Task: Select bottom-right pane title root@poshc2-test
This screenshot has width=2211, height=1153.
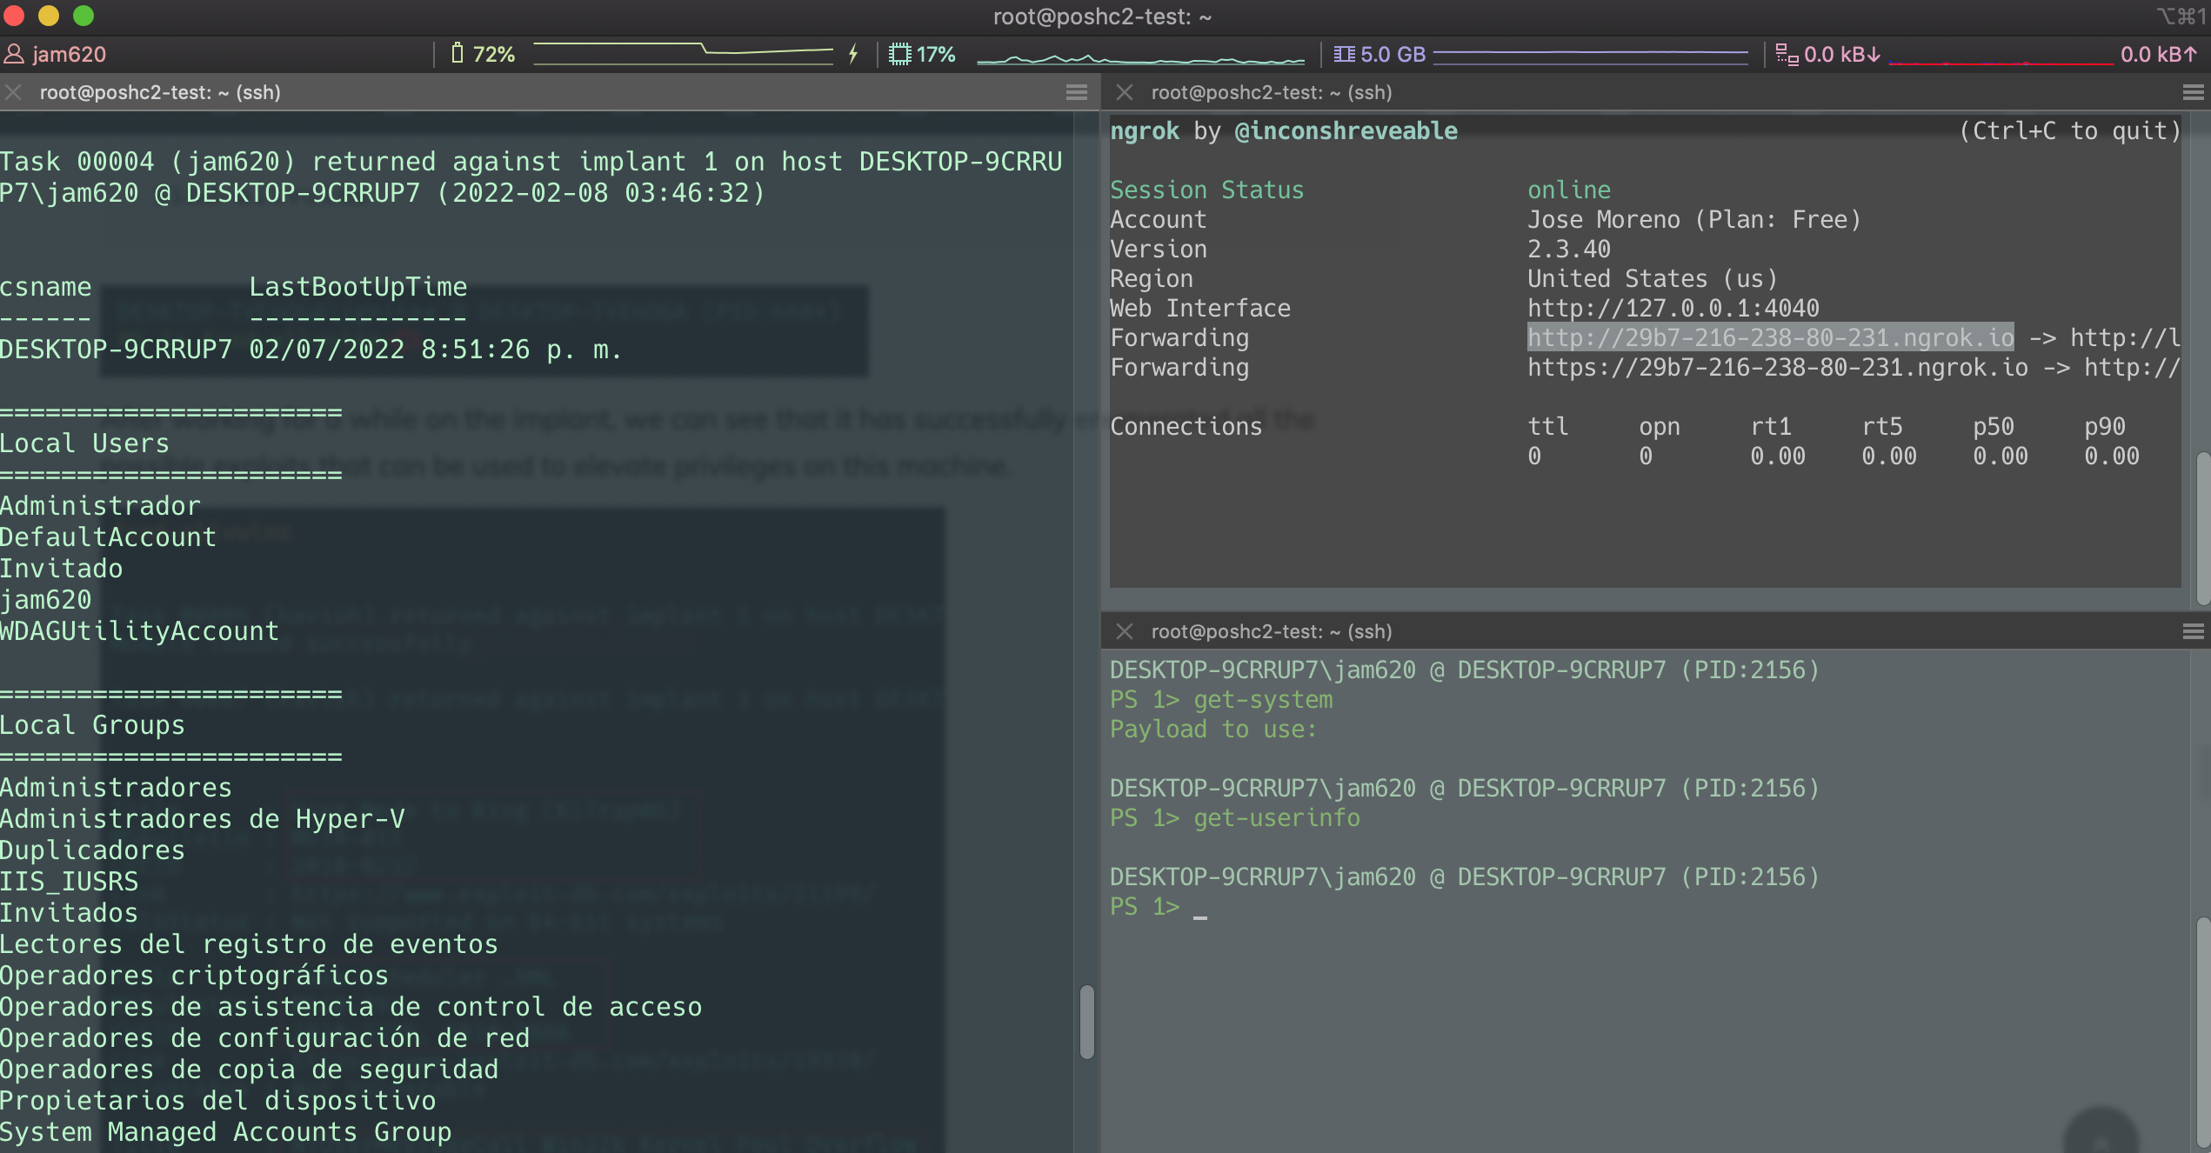Action: tap(1272, 631)
